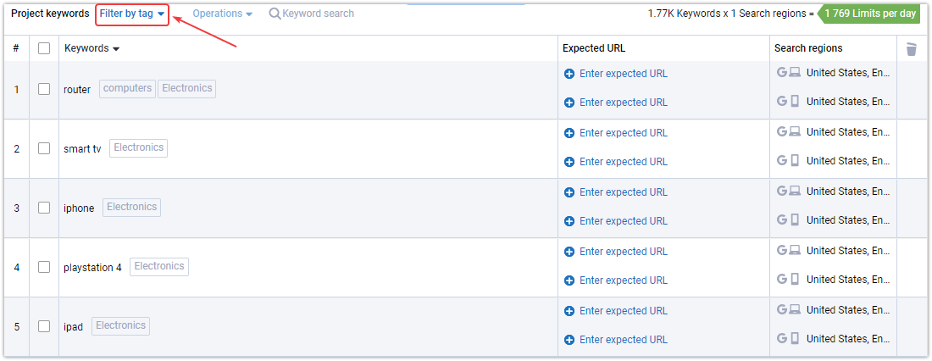Image resolution: width=932 pixels, height=361 pixels.
Task: Click the 1 769 Limits per day badge
Action: [869, 14]
